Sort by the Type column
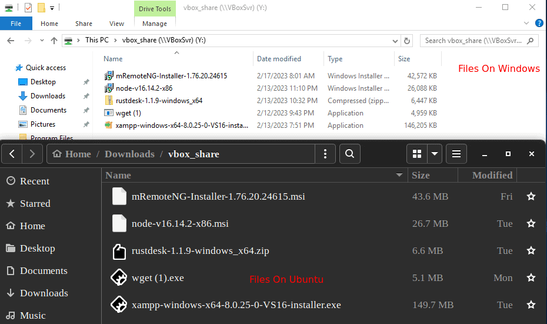The image size is (547, 324). pyautogui.click(x=335, y=59)
